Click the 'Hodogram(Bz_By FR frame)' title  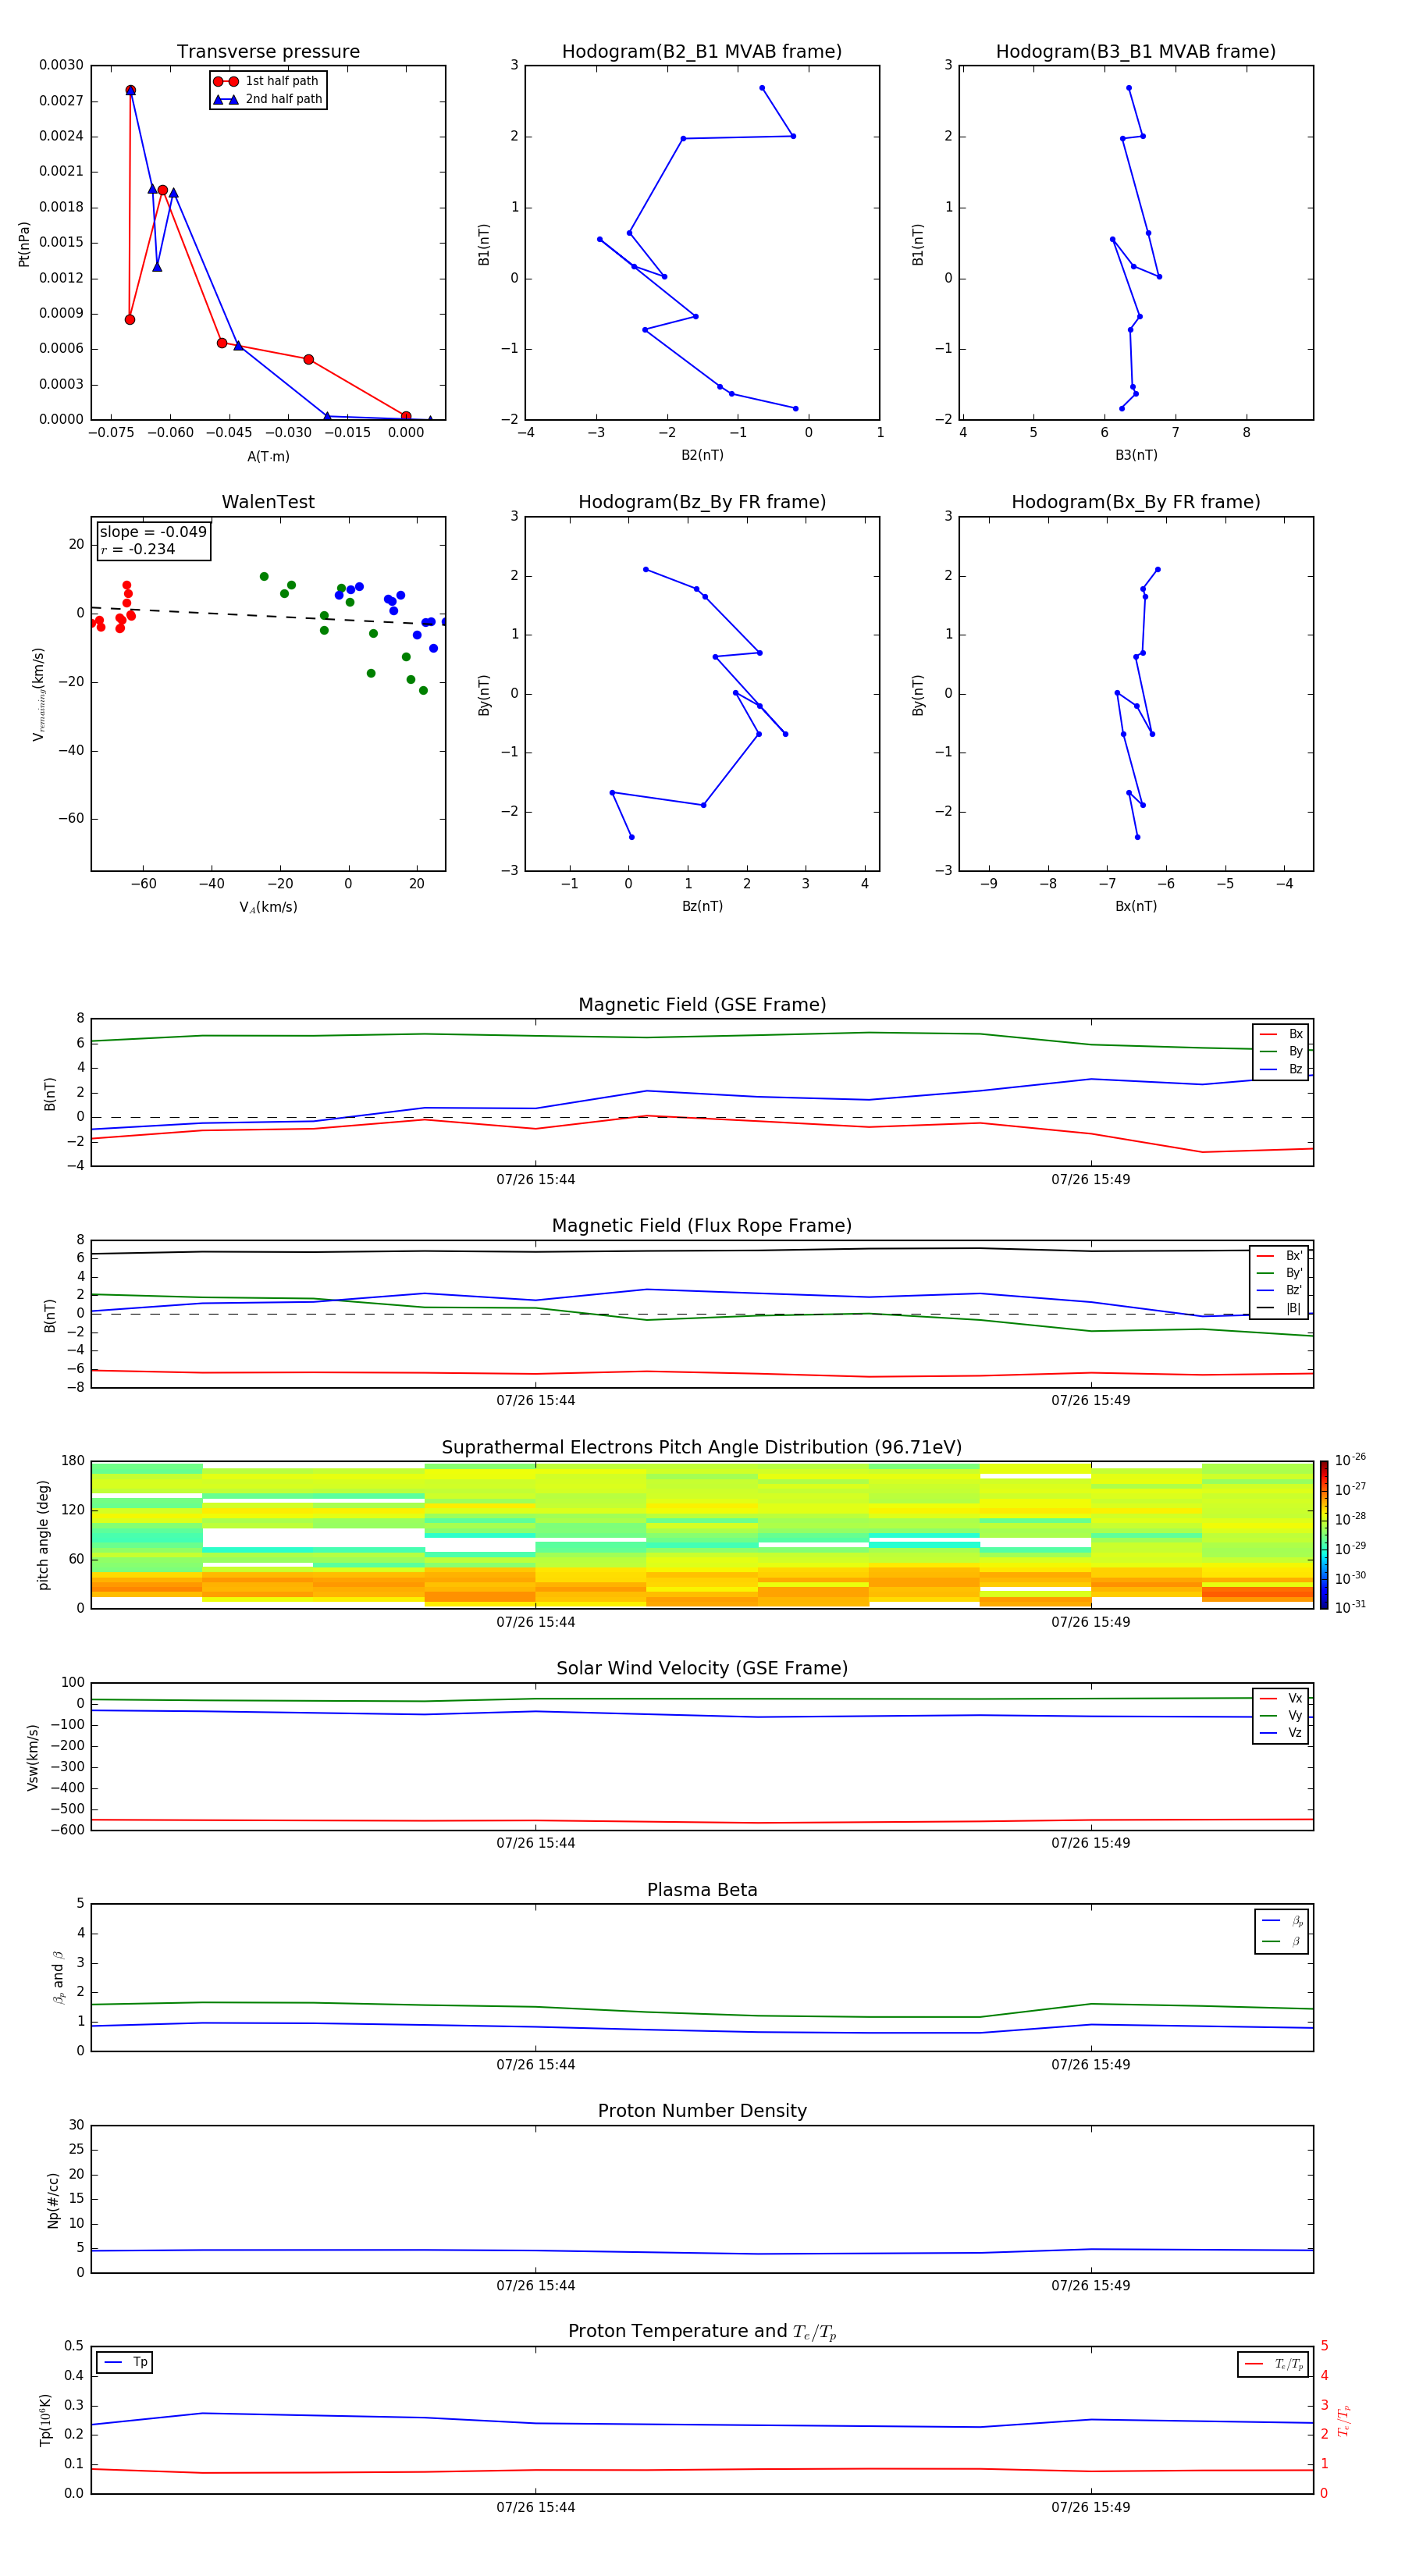click(x=702, y=502)
